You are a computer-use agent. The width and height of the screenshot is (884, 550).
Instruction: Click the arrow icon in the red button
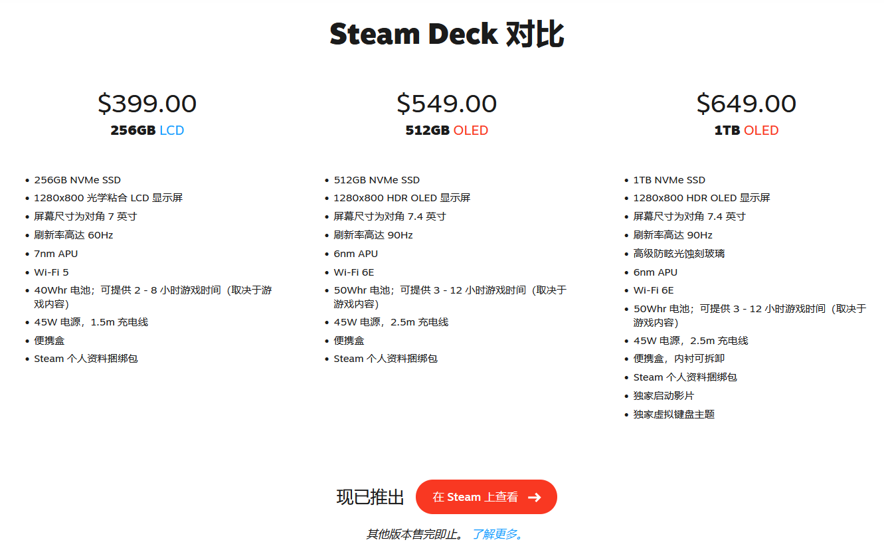pos(534,497)
